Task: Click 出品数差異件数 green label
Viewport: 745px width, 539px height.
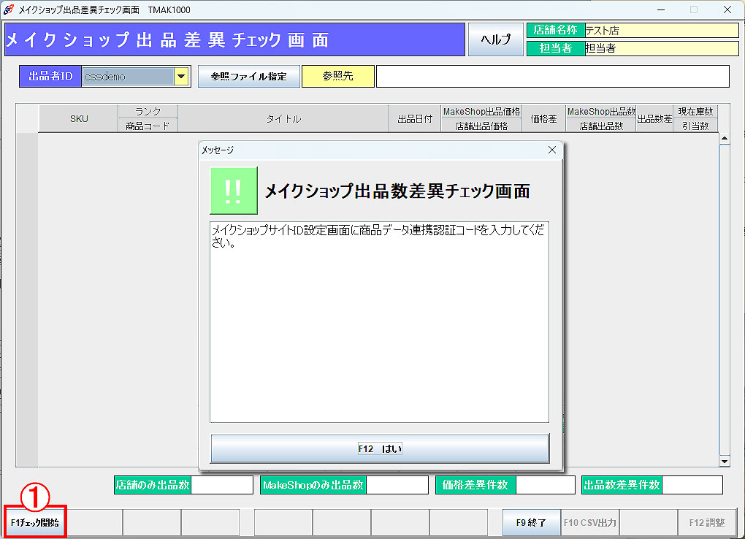Action: click(x=622, y=485)
